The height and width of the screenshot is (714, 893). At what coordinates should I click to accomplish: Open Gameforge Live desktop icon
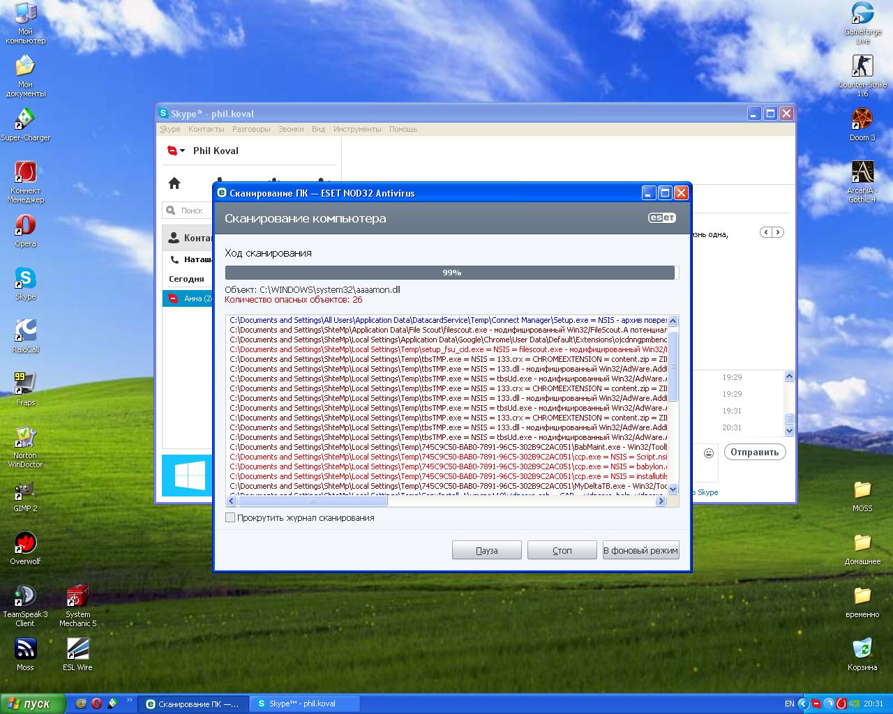point(863,22)
